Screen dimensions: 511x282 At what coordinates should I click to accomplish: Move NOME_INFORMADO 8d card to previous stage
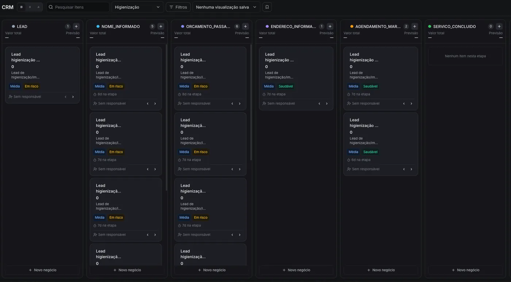click(x=148, y=104)
